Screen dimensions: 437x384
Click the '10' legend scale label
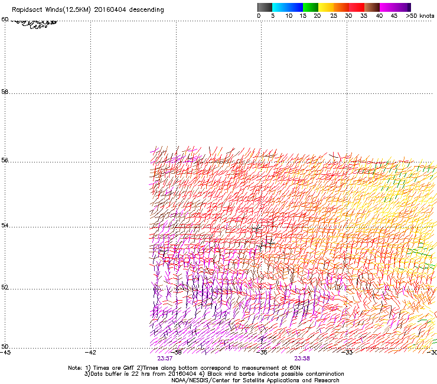point(289,15)
